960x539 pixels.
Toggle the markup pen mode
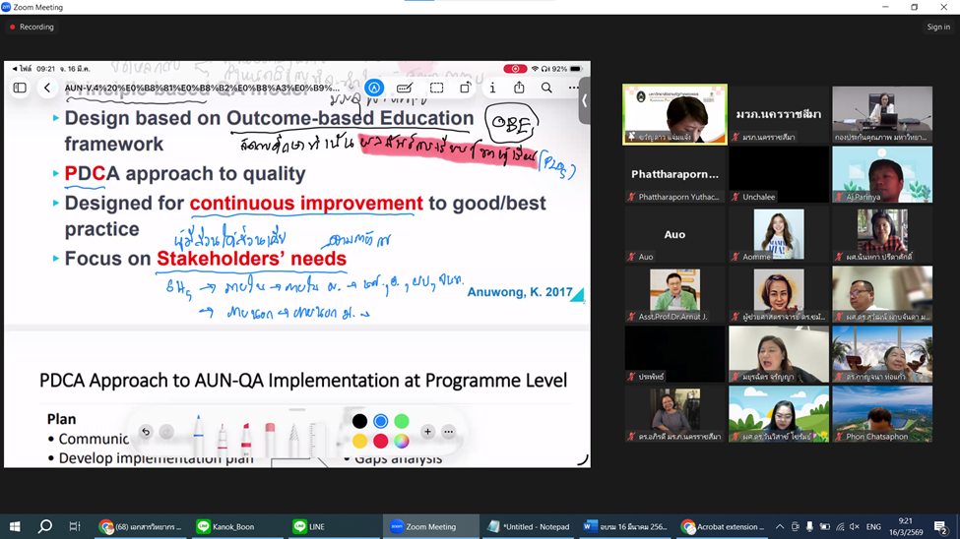(x=374, y=88)
